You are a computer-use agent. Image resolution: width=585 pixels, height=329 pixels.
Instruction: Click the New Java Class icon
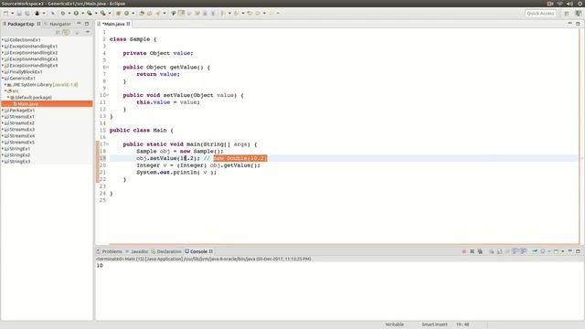tap(127, 13)
